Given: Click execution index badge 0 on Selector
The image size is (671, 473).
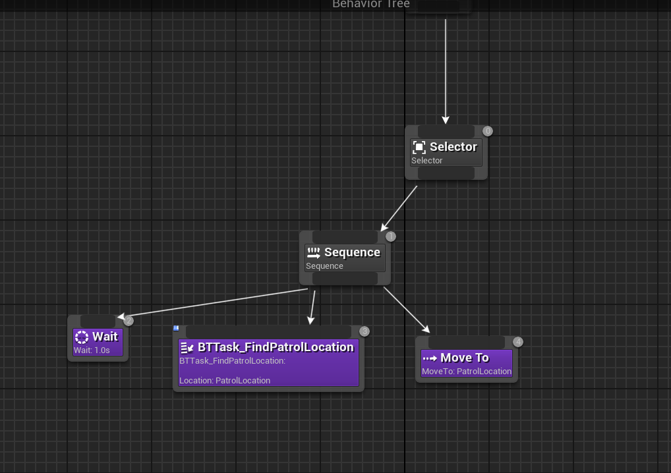Looking at the screenshot, I should pos(487,131).
